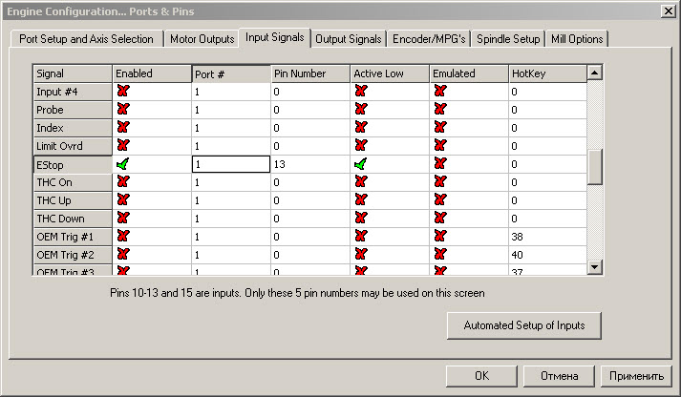Toggle Active Low for Probe

[361, 110]
